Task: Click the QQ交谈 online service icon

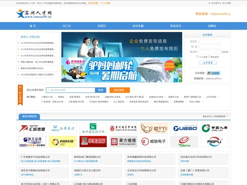Action: [x=213, y=73]
